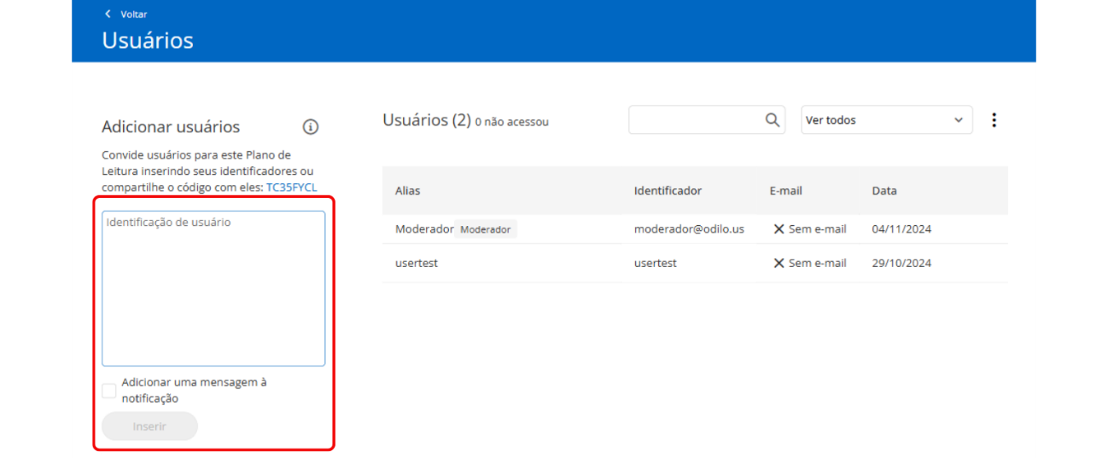Open the info icon beside Adicionar usuários
The width and height of the screenshot is (1108, 458).
[311, 127]
